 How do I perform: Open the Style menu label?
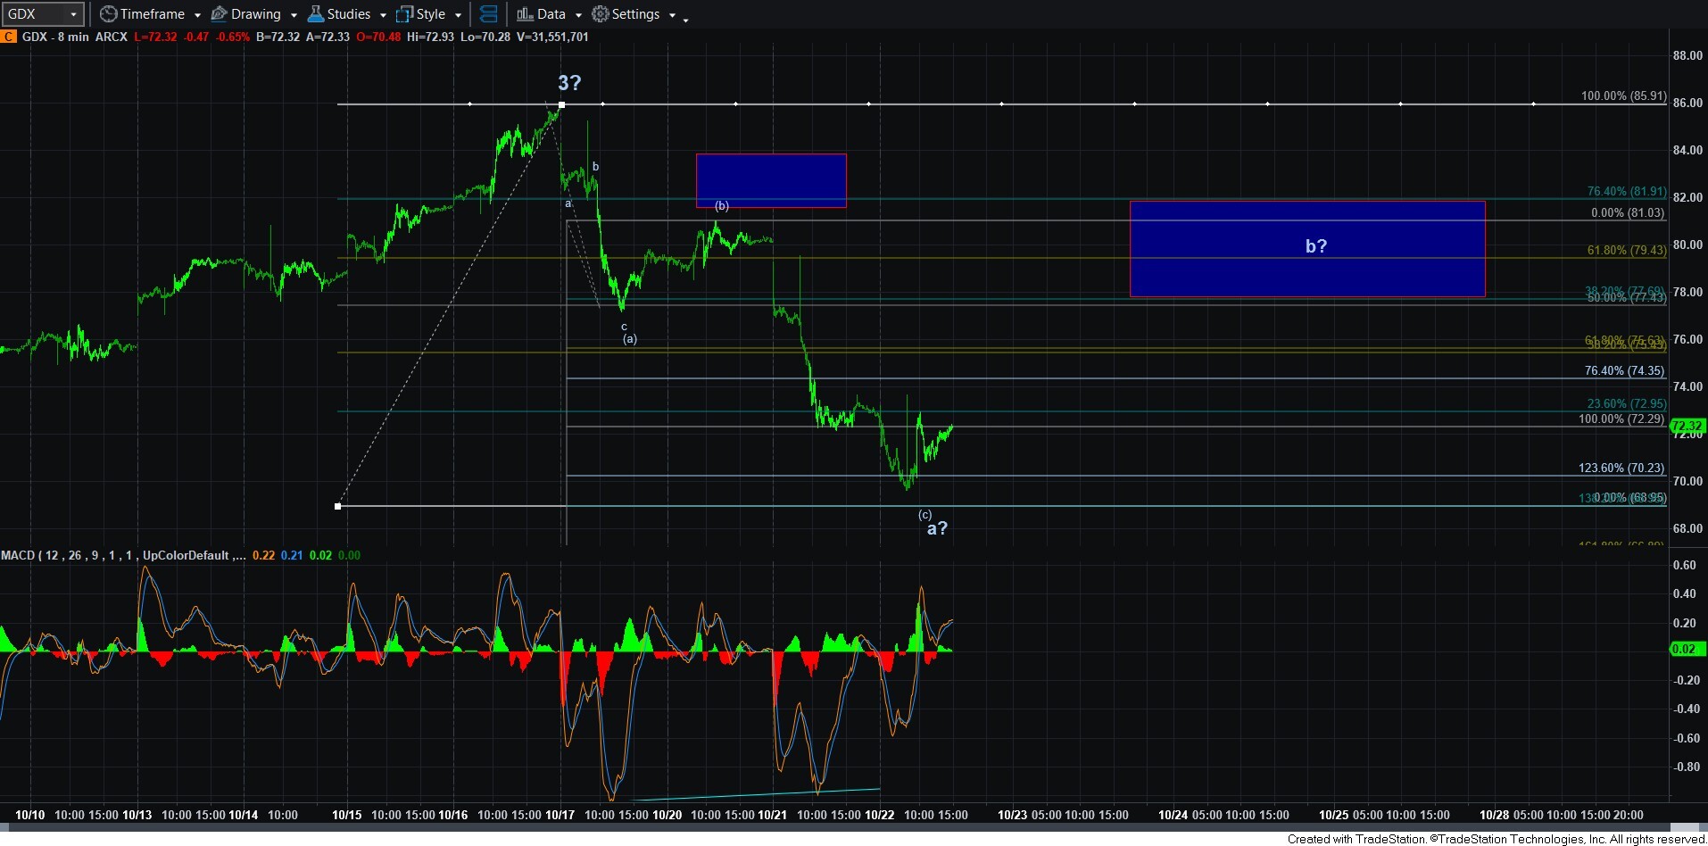coord(430,14)
